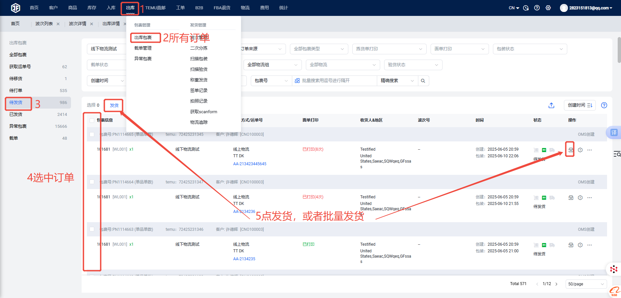621x298 pixels.
Task: Open the more options ellipsis for PN1114663
Action: 589,245
